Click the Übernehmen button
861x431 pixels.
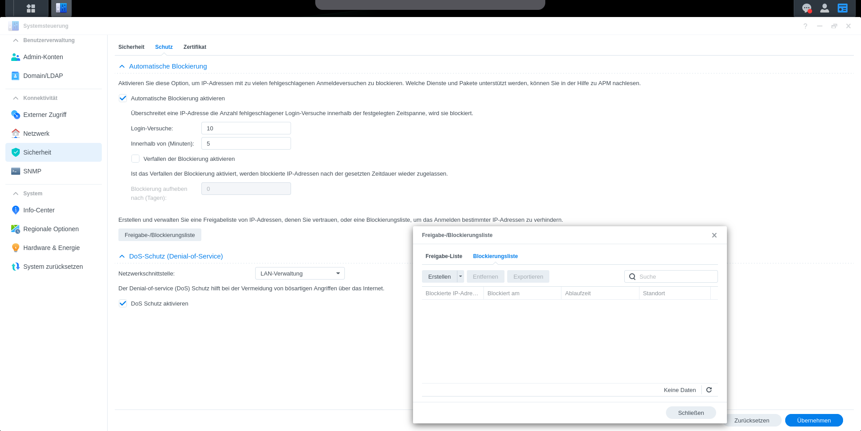813,420
